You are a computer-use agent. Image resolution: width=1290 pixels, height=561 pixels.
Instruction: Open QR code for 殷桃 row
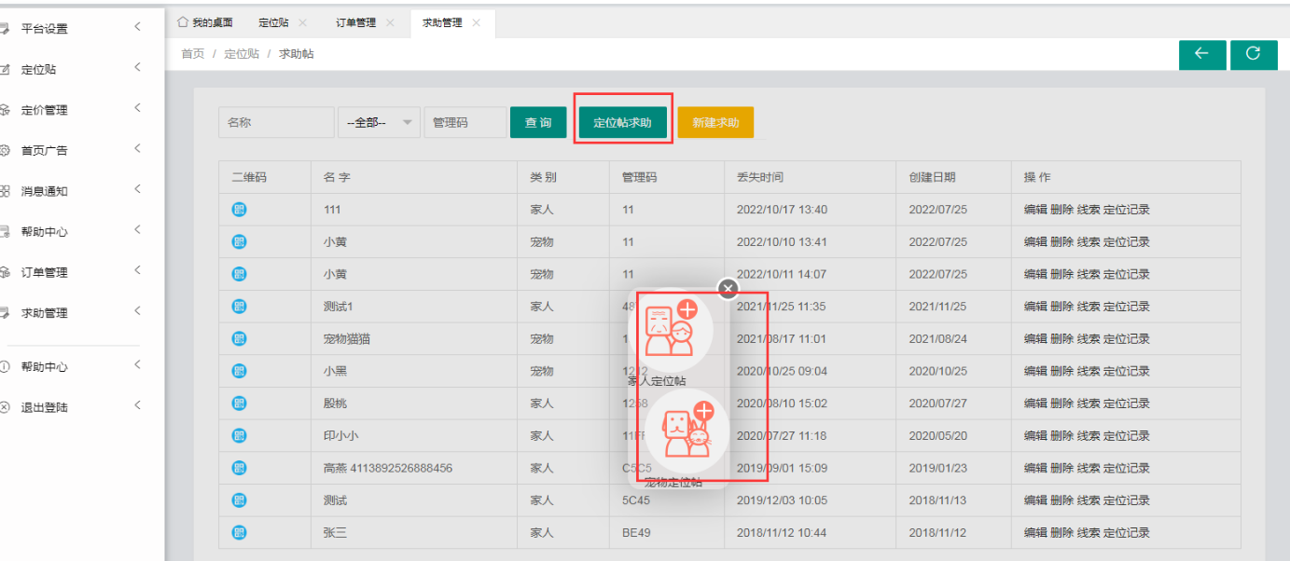tap(239, 404)
